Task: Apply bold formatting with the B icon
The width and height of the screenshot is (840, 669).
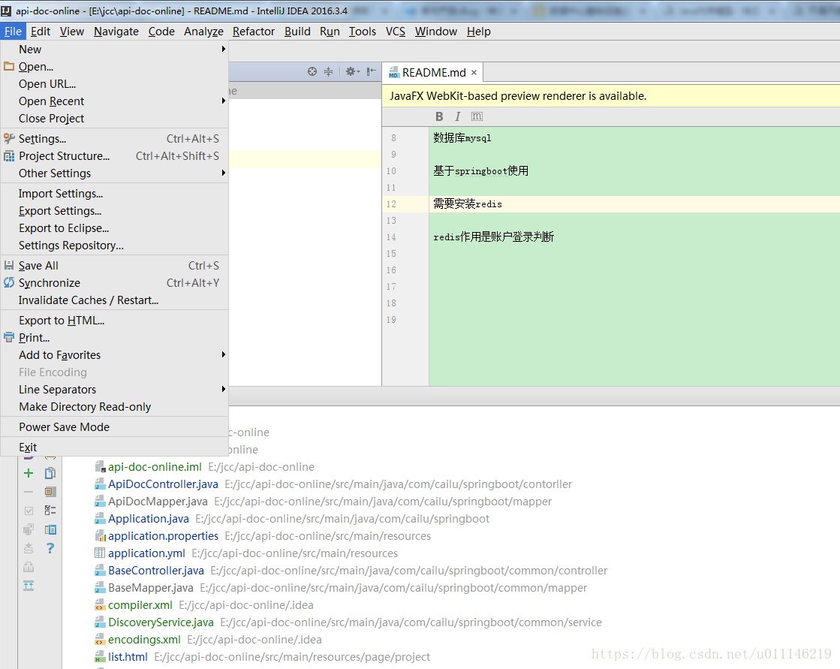Action: click(439, 116)
